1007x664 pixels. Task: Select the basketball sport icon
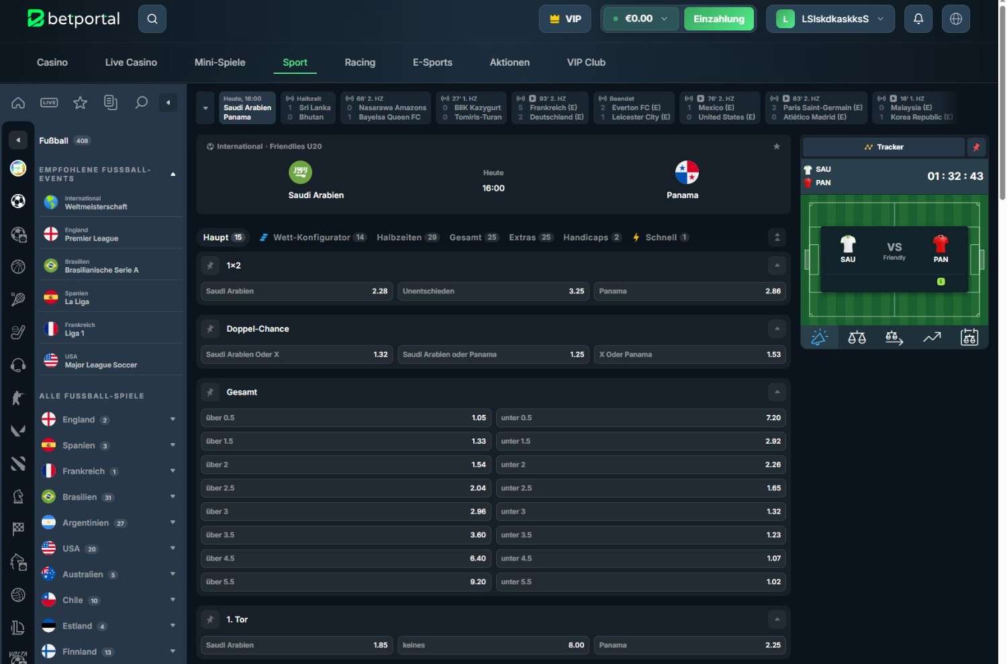18,267
